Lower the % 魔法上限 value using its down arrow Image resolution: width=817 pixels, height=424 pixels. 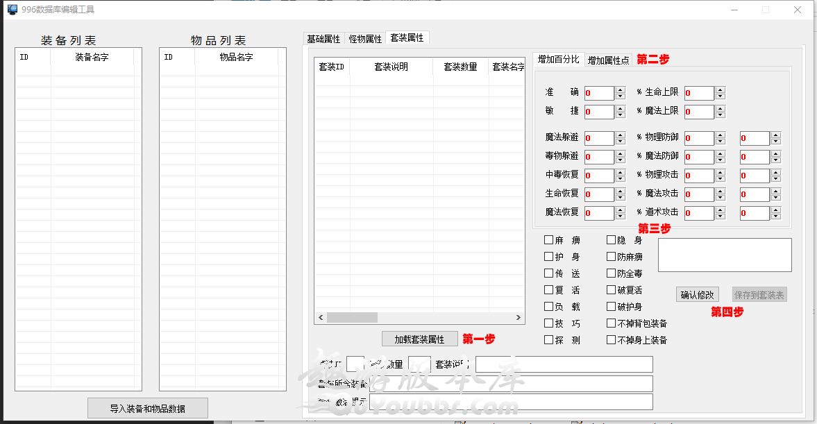tap(720, 115)
